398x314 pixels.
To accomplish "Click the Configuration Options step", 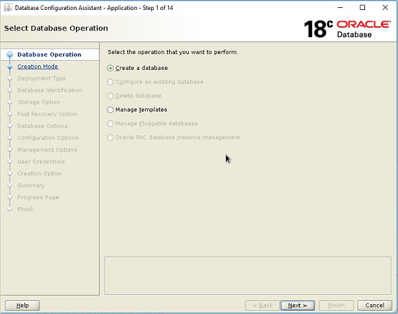I will point(48,138).
